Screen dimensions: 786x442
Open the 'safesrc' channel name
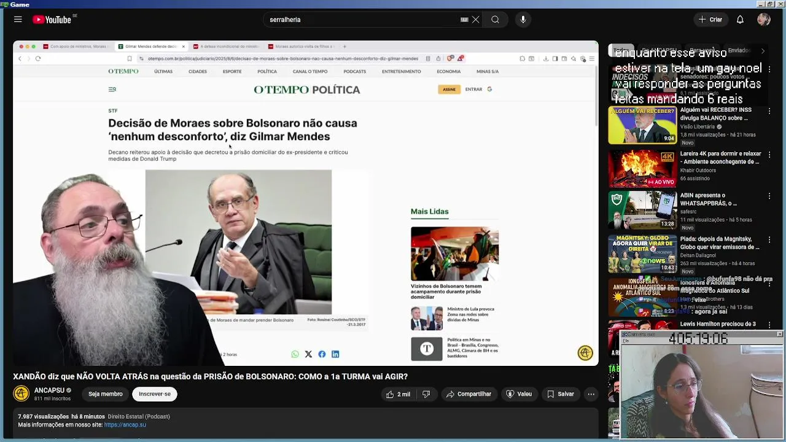[x=689, y=211]
